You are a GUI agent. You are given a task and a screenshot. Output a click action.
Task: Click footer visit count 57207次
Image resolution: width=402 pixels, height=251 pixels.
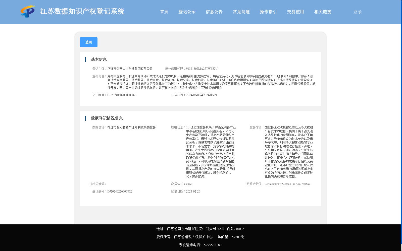pyautogui.click(x=238, y=237)
